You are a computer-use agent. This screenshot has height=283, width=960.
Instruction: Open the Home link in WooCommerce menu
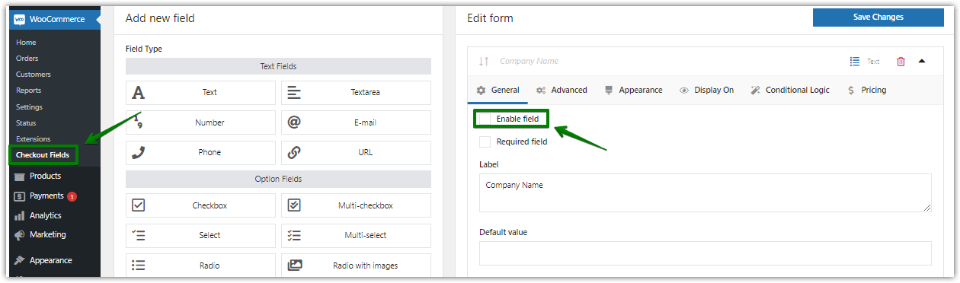tap(26, 43)
